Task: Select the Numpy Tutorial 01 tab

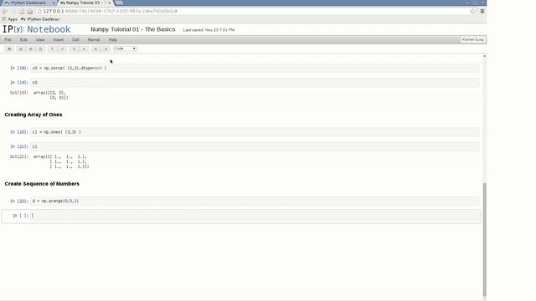Action: pos(84,3)
